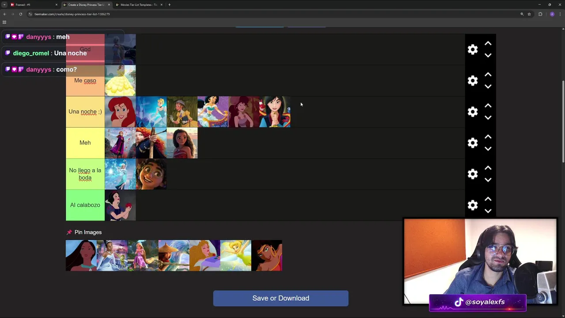Move the Una noche row down
565x318 pixels.
coord(488,117)
